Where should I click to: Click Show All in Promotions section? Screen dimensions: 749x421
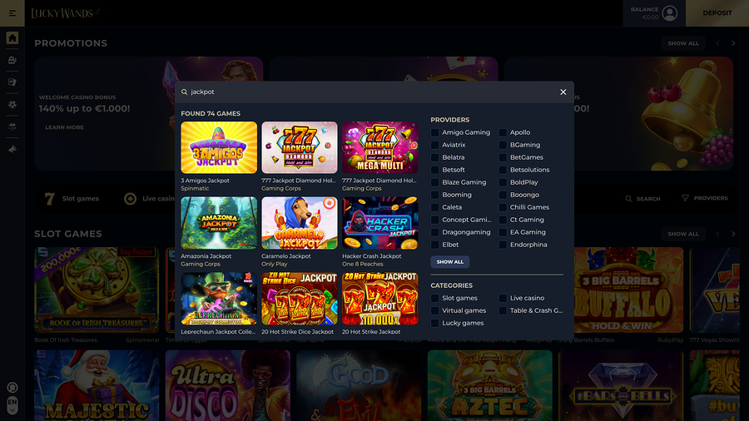coord(683,43)
